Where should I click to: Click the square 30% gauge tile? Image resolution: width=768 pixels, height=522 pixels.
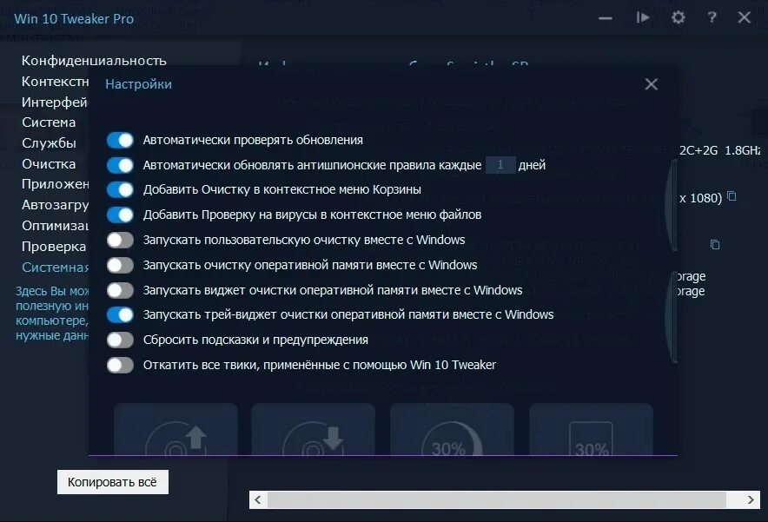click(x=591, y=429)
